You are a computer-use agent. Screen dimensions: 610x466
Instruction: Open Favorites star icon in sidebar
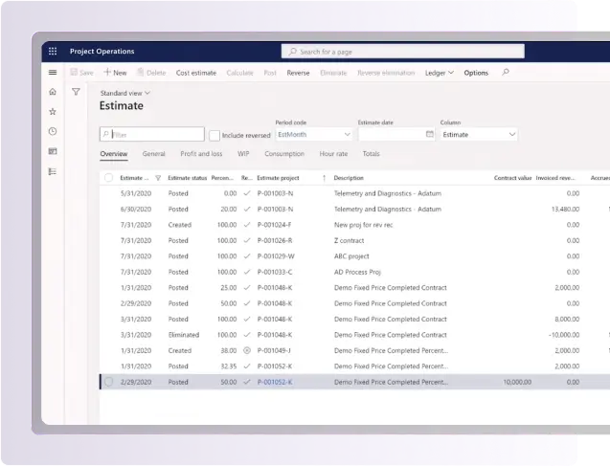pyautogui.click(x=53, y=111)
